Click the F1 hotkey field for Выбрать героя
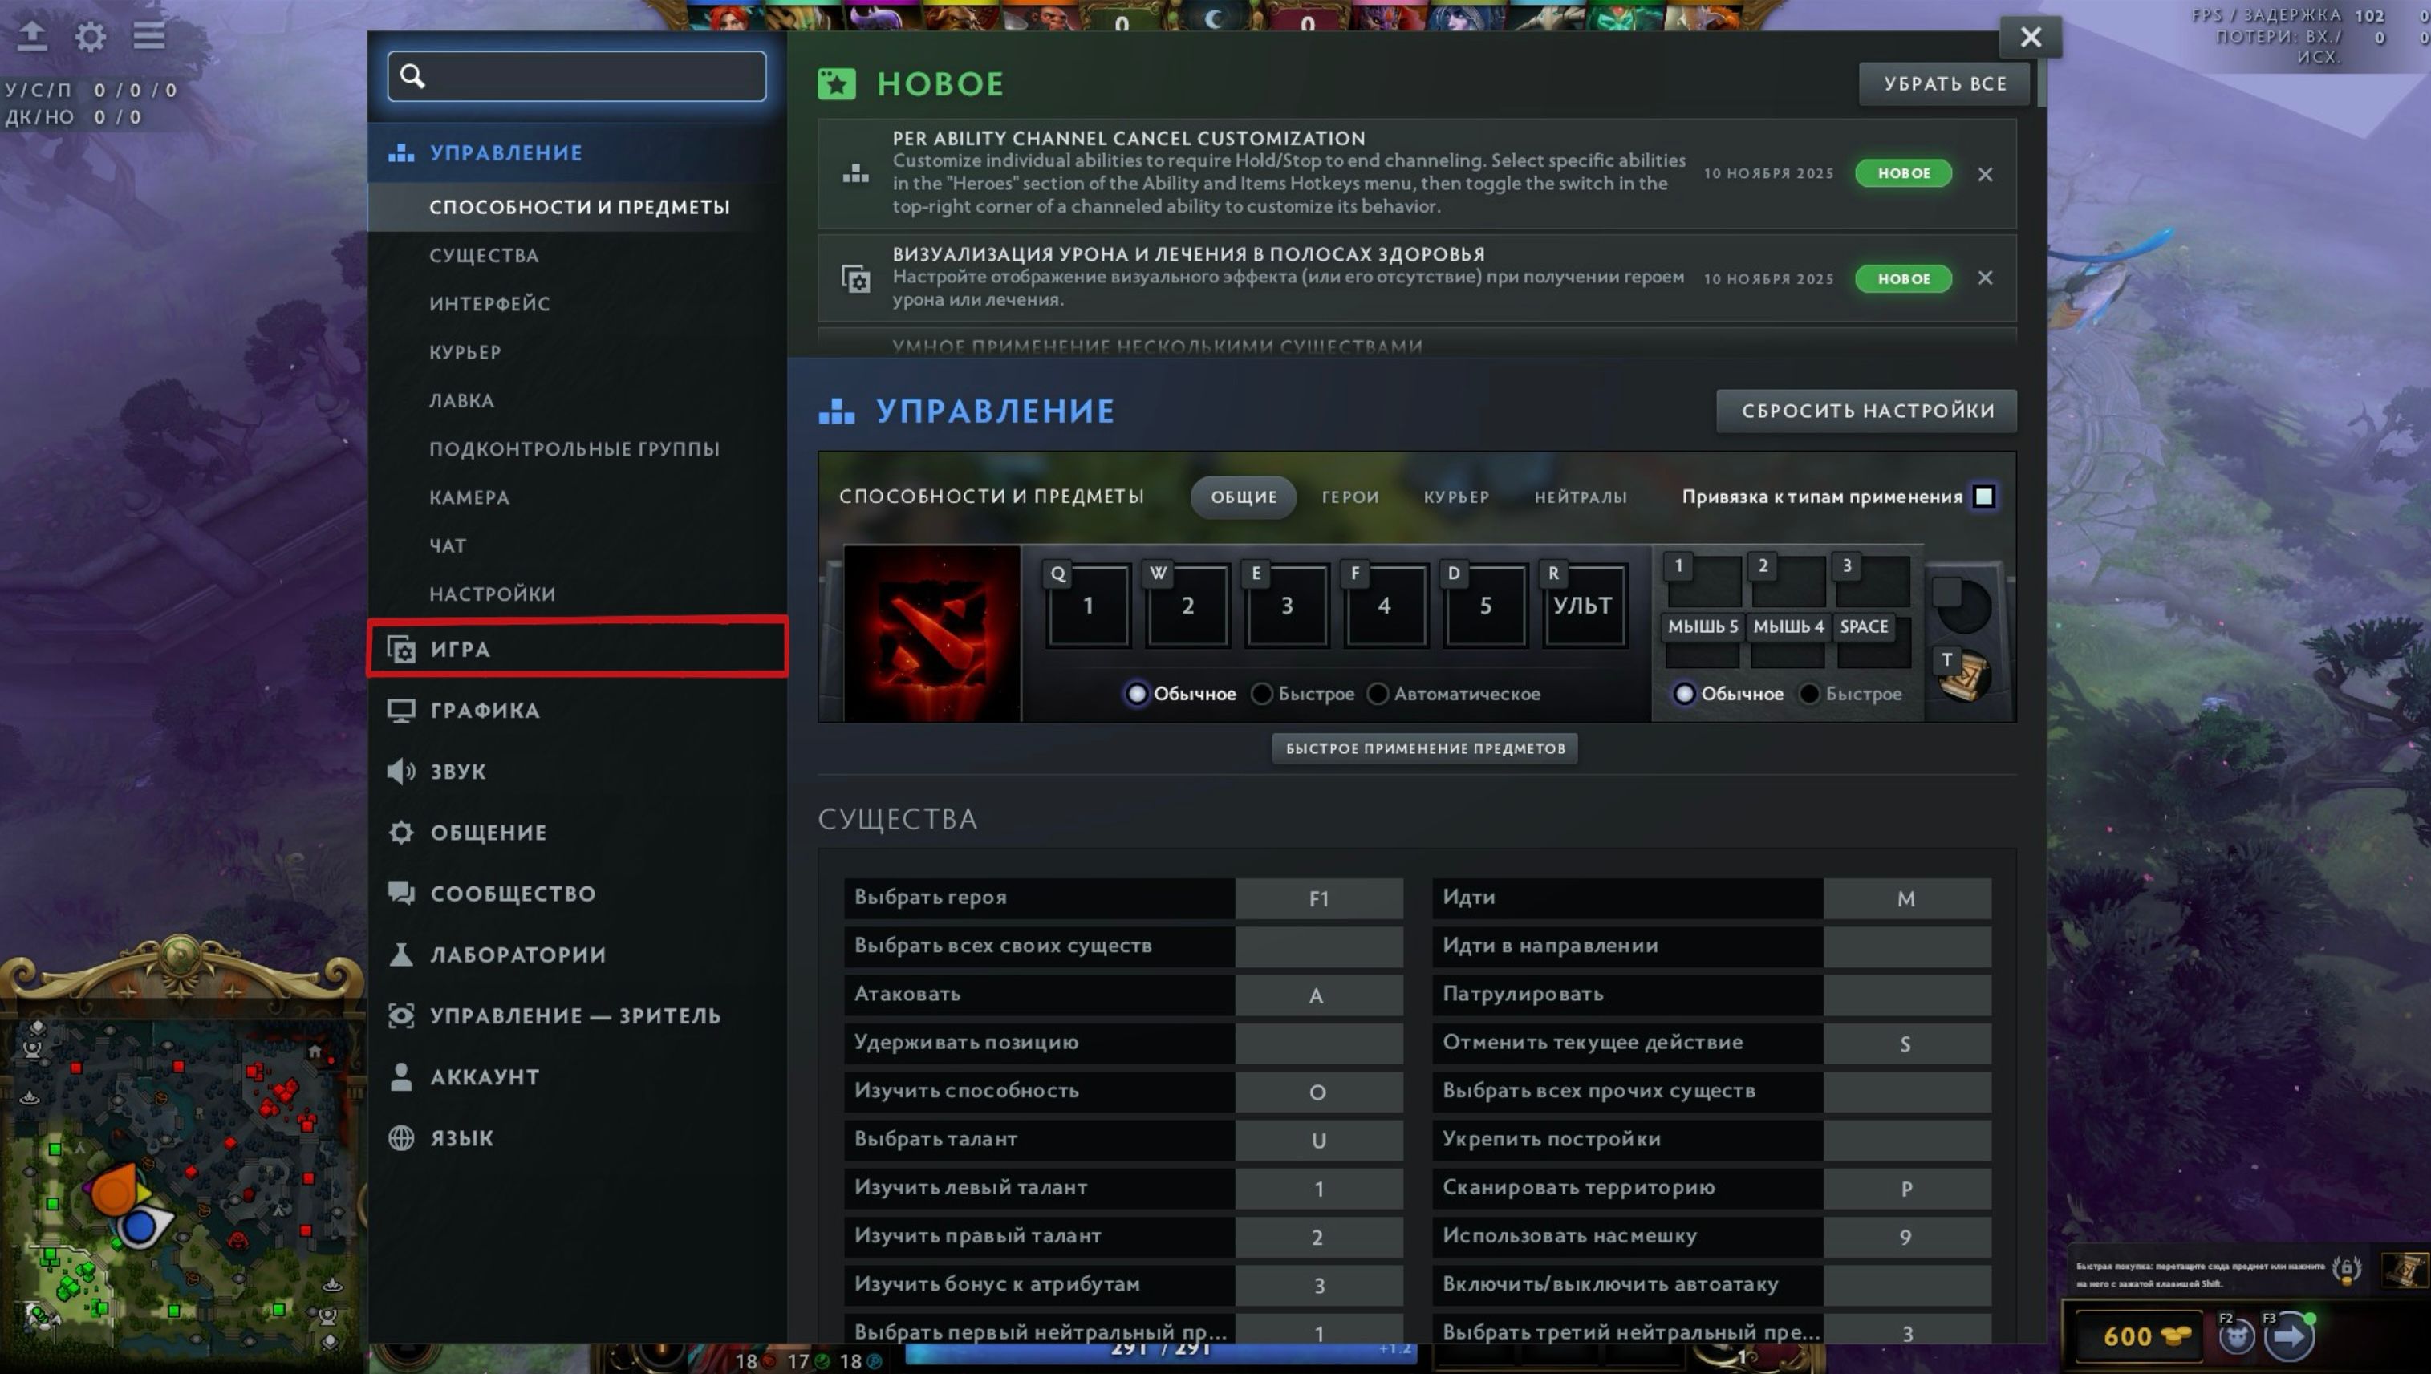This screenshot has width=2431, height=1374. click(1318, 898)
